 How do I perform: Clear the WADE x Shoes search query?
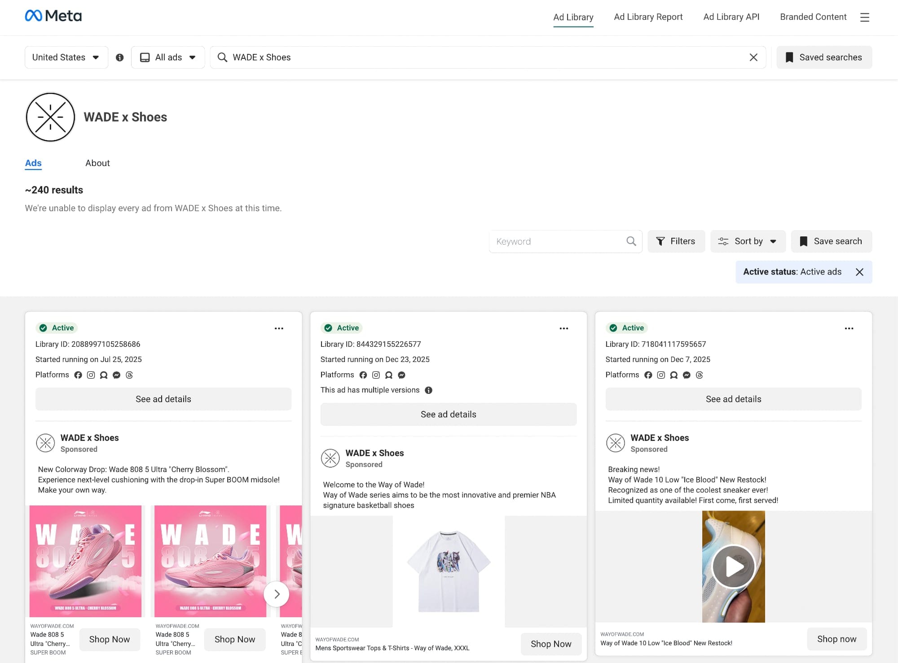pos(753,57)
